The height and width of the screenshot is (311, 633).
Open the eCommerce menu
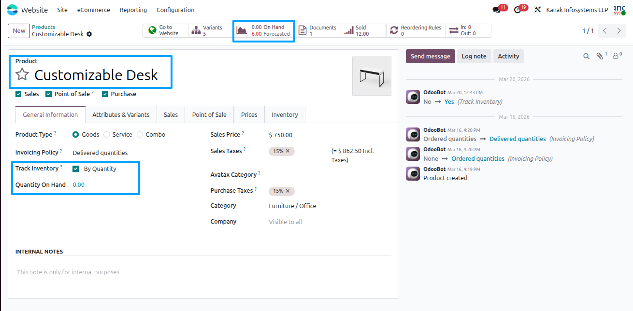click(93, 10)
